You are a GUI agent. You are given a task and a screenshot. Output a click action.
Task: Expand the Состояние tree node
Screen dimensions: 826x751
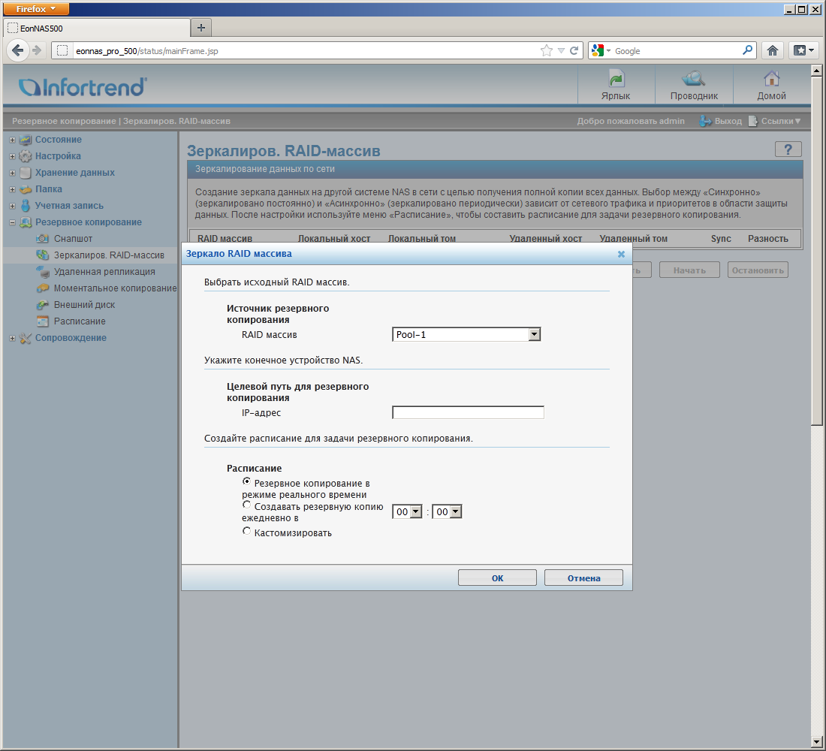(12, 140)
